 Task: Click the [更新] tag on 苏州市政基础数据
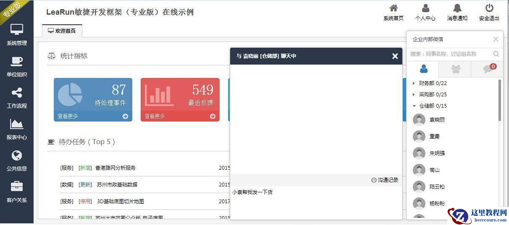pyautogui.click(x=85, y=185)
